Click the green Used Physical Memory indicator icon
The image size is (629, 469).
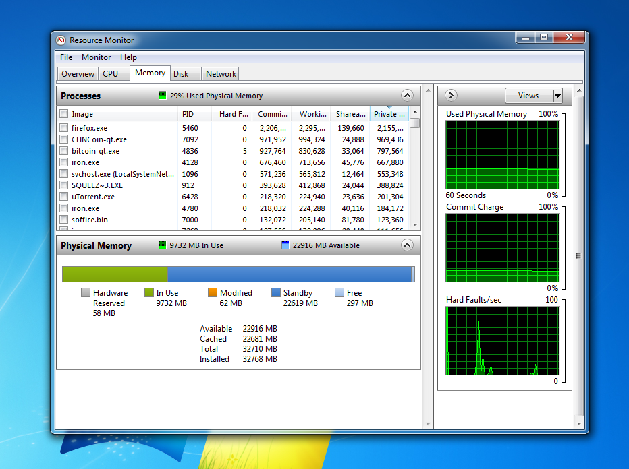point(162,95)
